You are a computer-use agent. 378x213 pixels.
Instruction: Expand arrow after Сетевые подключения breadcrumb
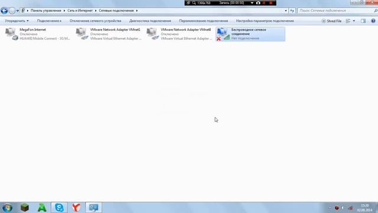click(136, 11)
